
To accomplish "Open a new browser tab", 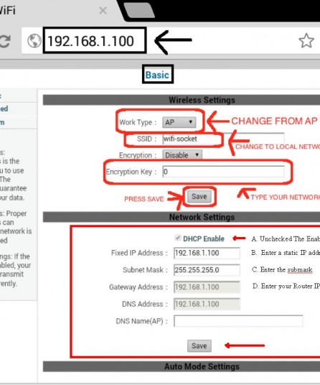I will [x=139, y=10].
